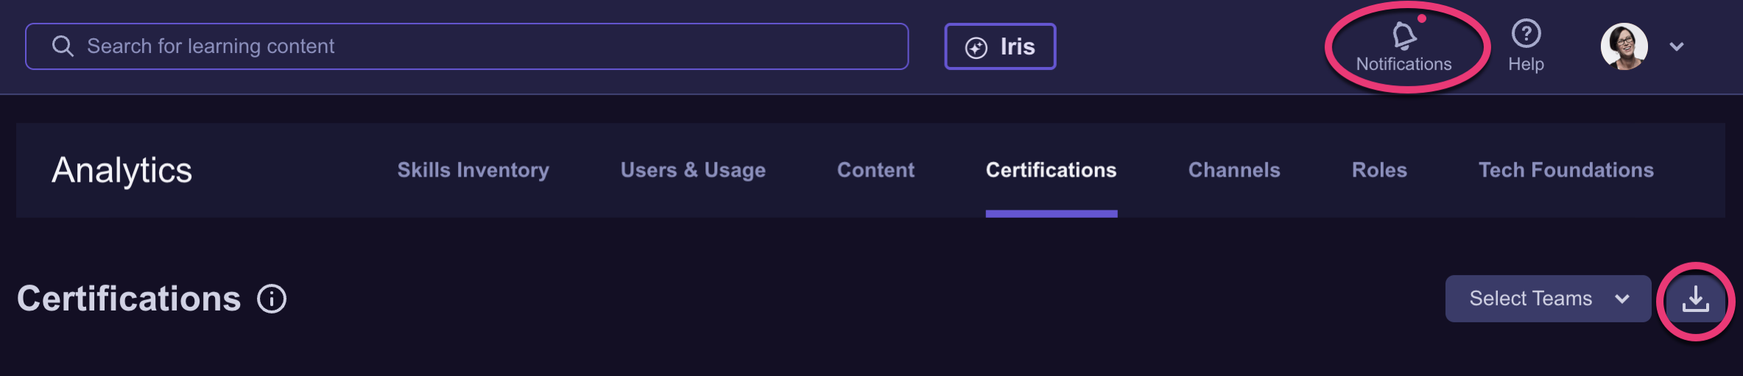Click the user profile avatar photo

(1624, 46)
